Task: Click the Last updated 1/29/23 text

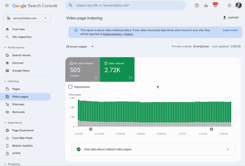Action: 226,46
